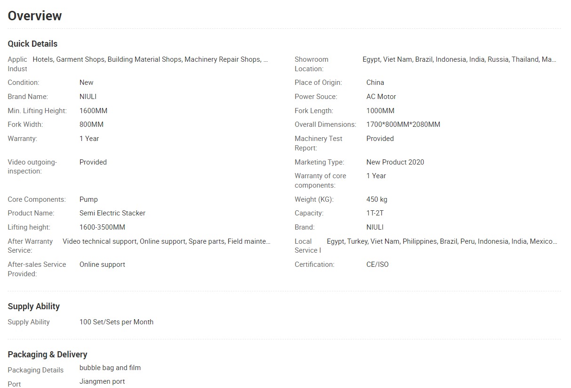The height and width of the screenshot is (388, 571).
Task: Click the Semi Electric Stacker product name
Action: [113, 213]
